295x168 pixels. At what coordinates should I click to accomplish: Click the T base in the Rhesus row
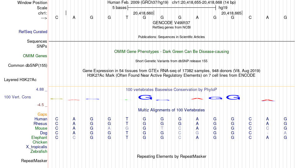tap(127, 123)
